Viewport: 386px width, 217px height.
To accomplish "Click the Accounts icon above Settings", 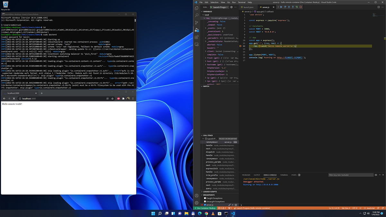I will (x=197, y=195).
